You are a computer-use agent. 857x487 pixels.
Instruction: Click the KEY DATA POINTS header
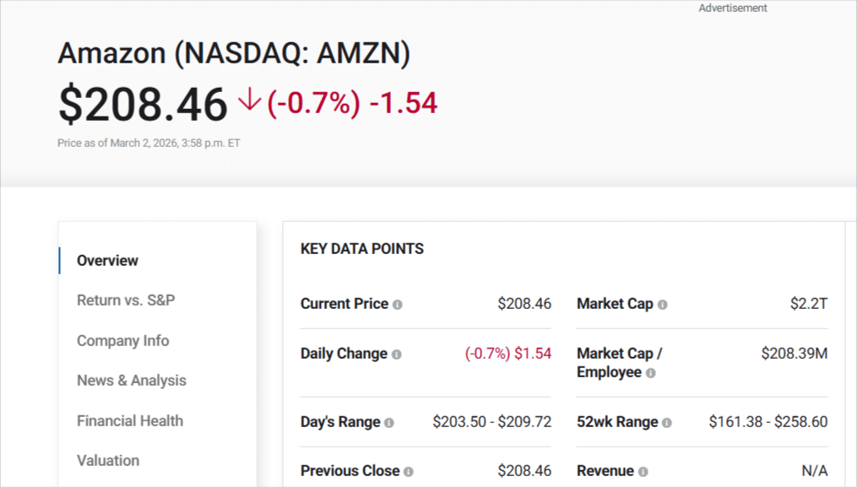pos(361,249)
